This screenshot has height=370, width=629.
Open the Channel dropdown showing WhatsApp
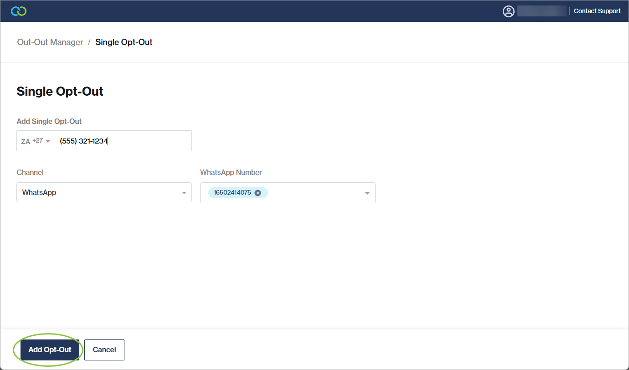click(100, 192)
